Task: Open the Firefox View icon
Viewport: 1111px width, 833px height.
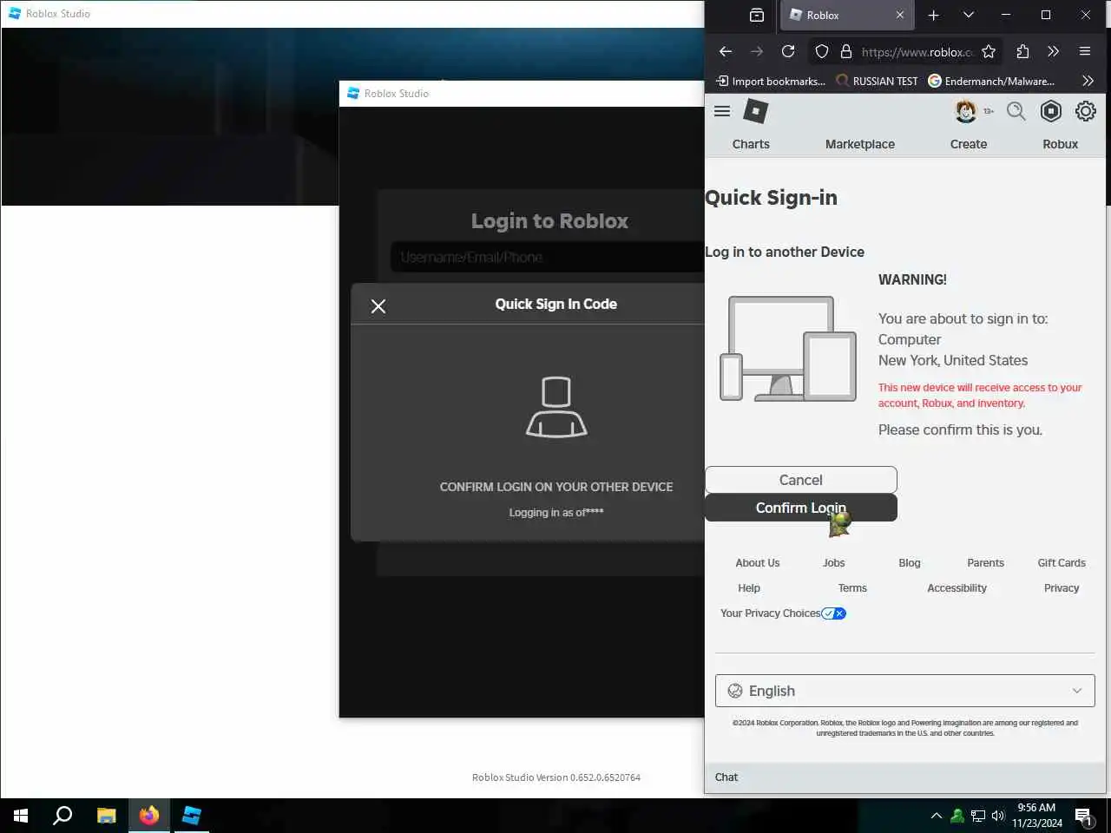Action: coord(757,15)
